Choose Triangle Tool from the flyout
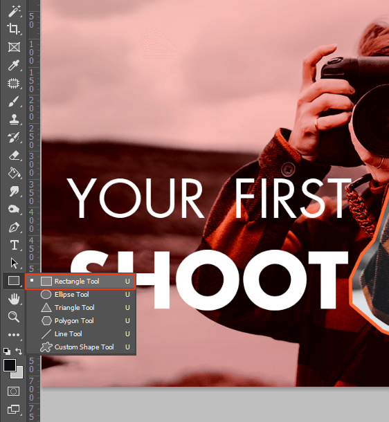 point(80,308)
